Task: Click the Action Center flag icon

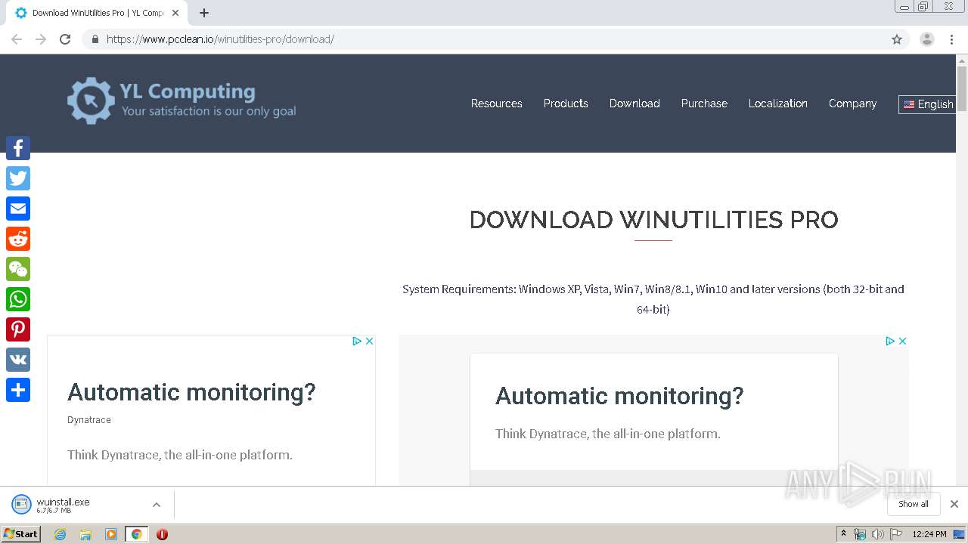Action: coord(896,534)
